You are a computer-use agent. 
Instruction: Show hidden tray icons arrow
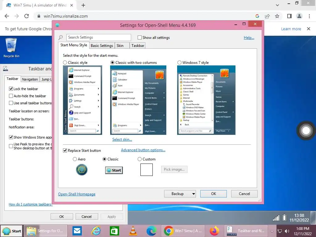272,231
